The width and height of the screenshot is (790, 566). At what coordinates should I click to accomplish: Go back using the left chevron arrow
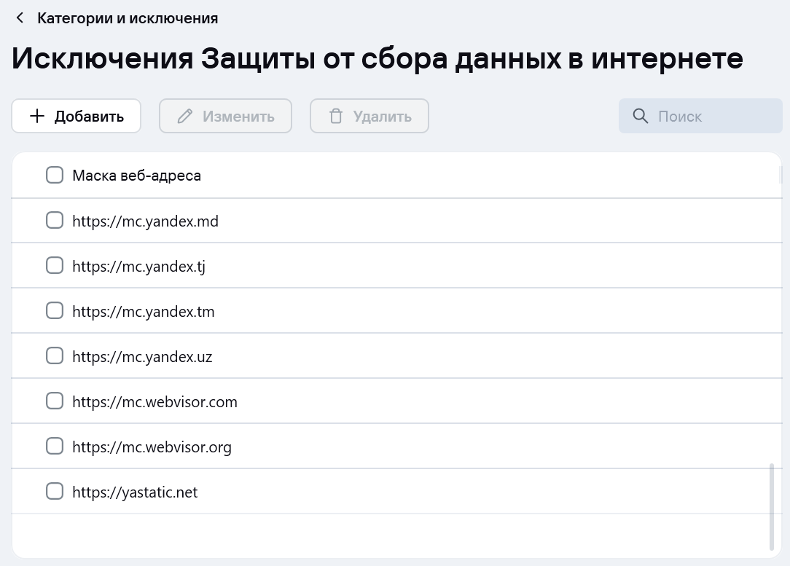click(x=20, y=18)
